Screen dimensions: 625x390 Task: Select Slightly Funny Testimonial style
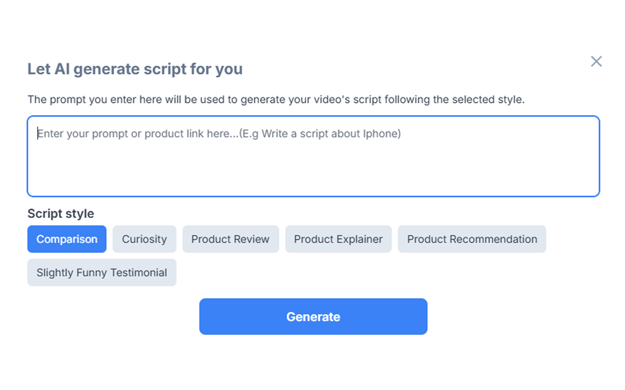point(102,273)
